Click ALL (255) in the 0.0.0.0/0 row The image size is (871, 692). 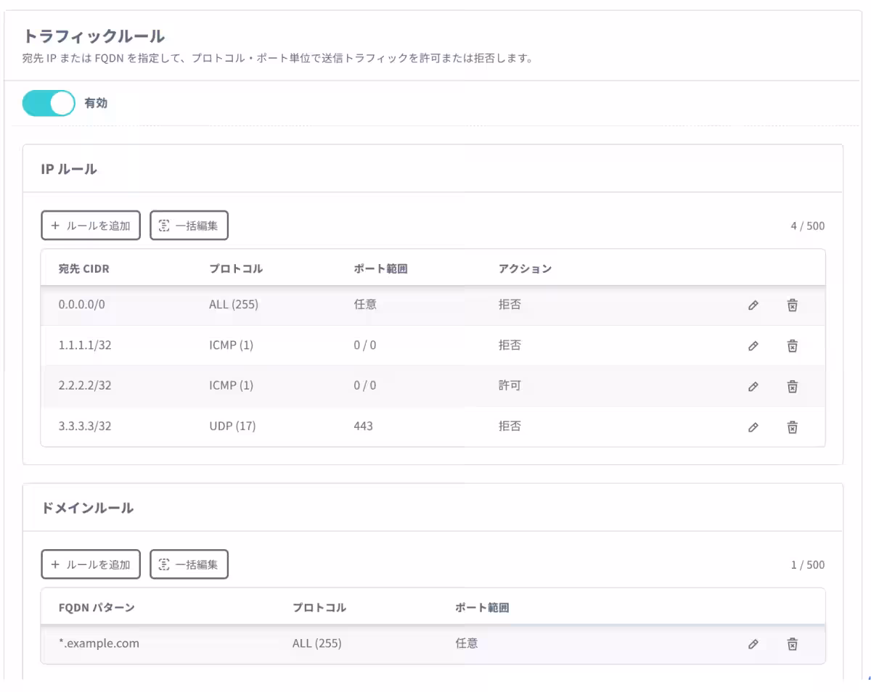point(234,305)
